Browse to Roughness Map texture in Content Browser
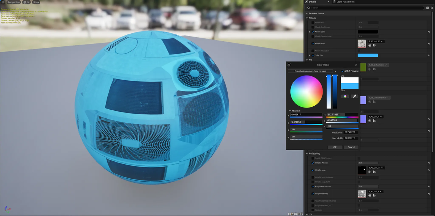Image resolution: width=435 pixels, height=216 pixels. [x=374, y=195]
